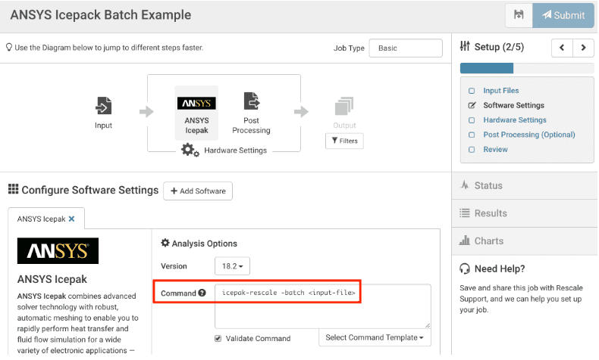This screenshot has height=360, width=599.
Task: Click the Input Files status checkbox
Action: [472, 91]
